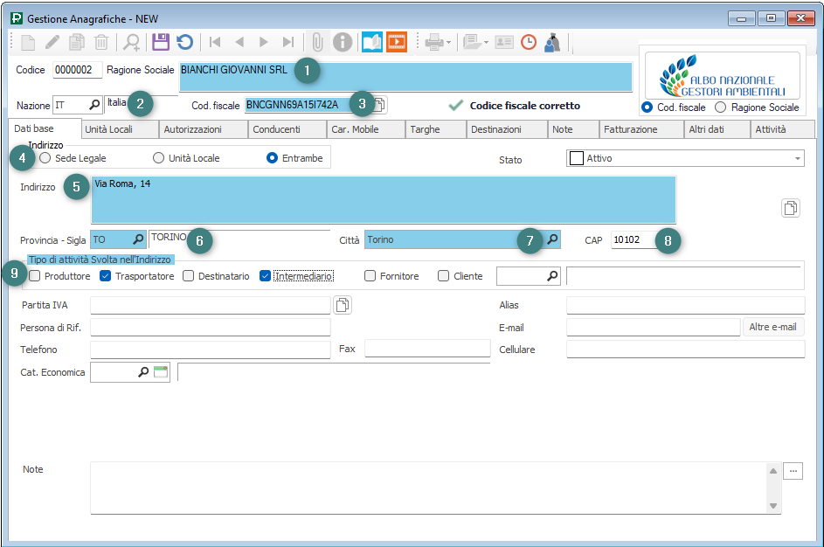
Task: Open the paperclip attachments icon
Action: (x=317, y=42)
